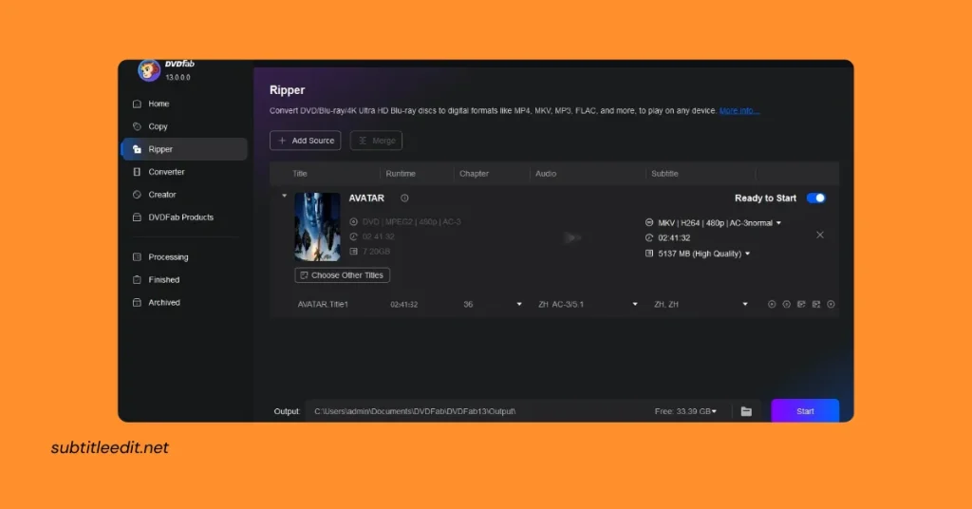Expand the Chapter dropdown showing 36
The height and width of the screenshot is (509, 972).
[519, 305]
